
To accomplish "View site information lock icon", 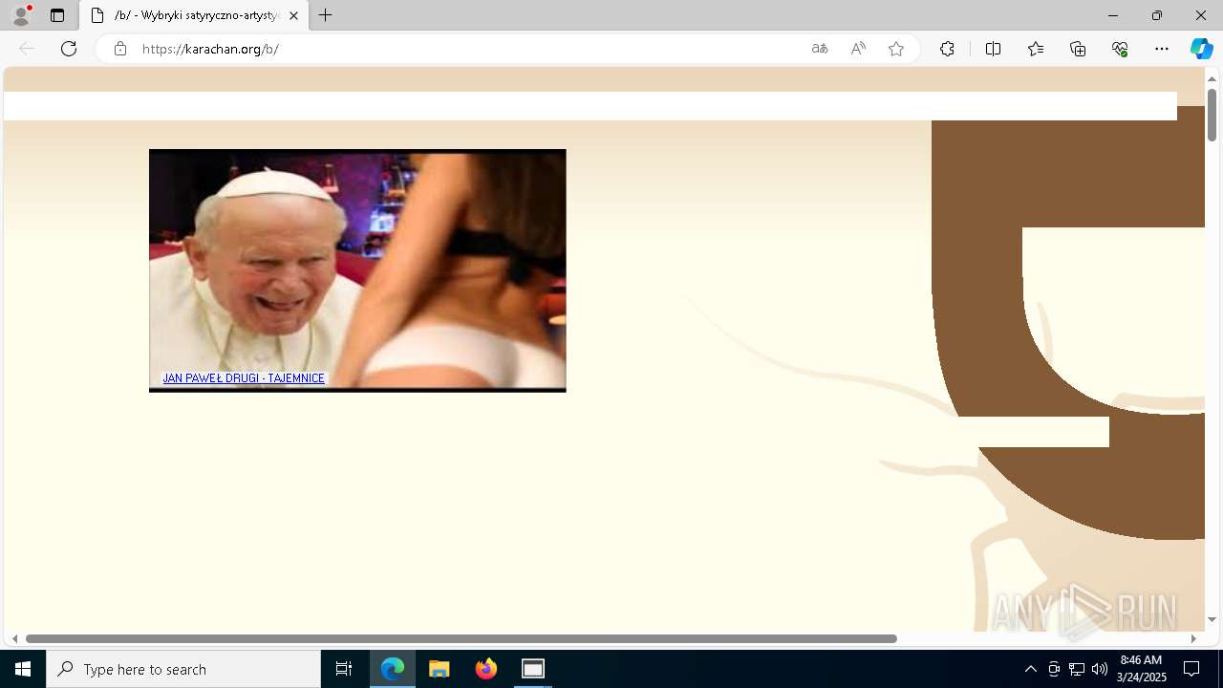I will 119,49.
